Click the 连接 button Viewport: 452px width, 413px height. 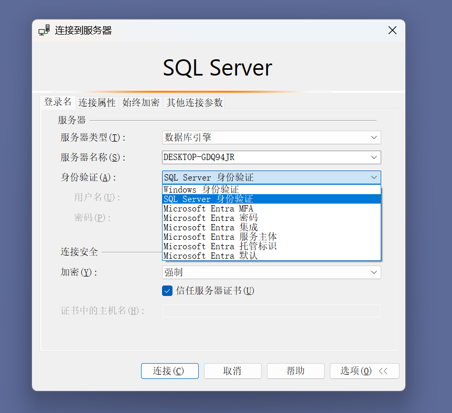click(x=170, y=371)
